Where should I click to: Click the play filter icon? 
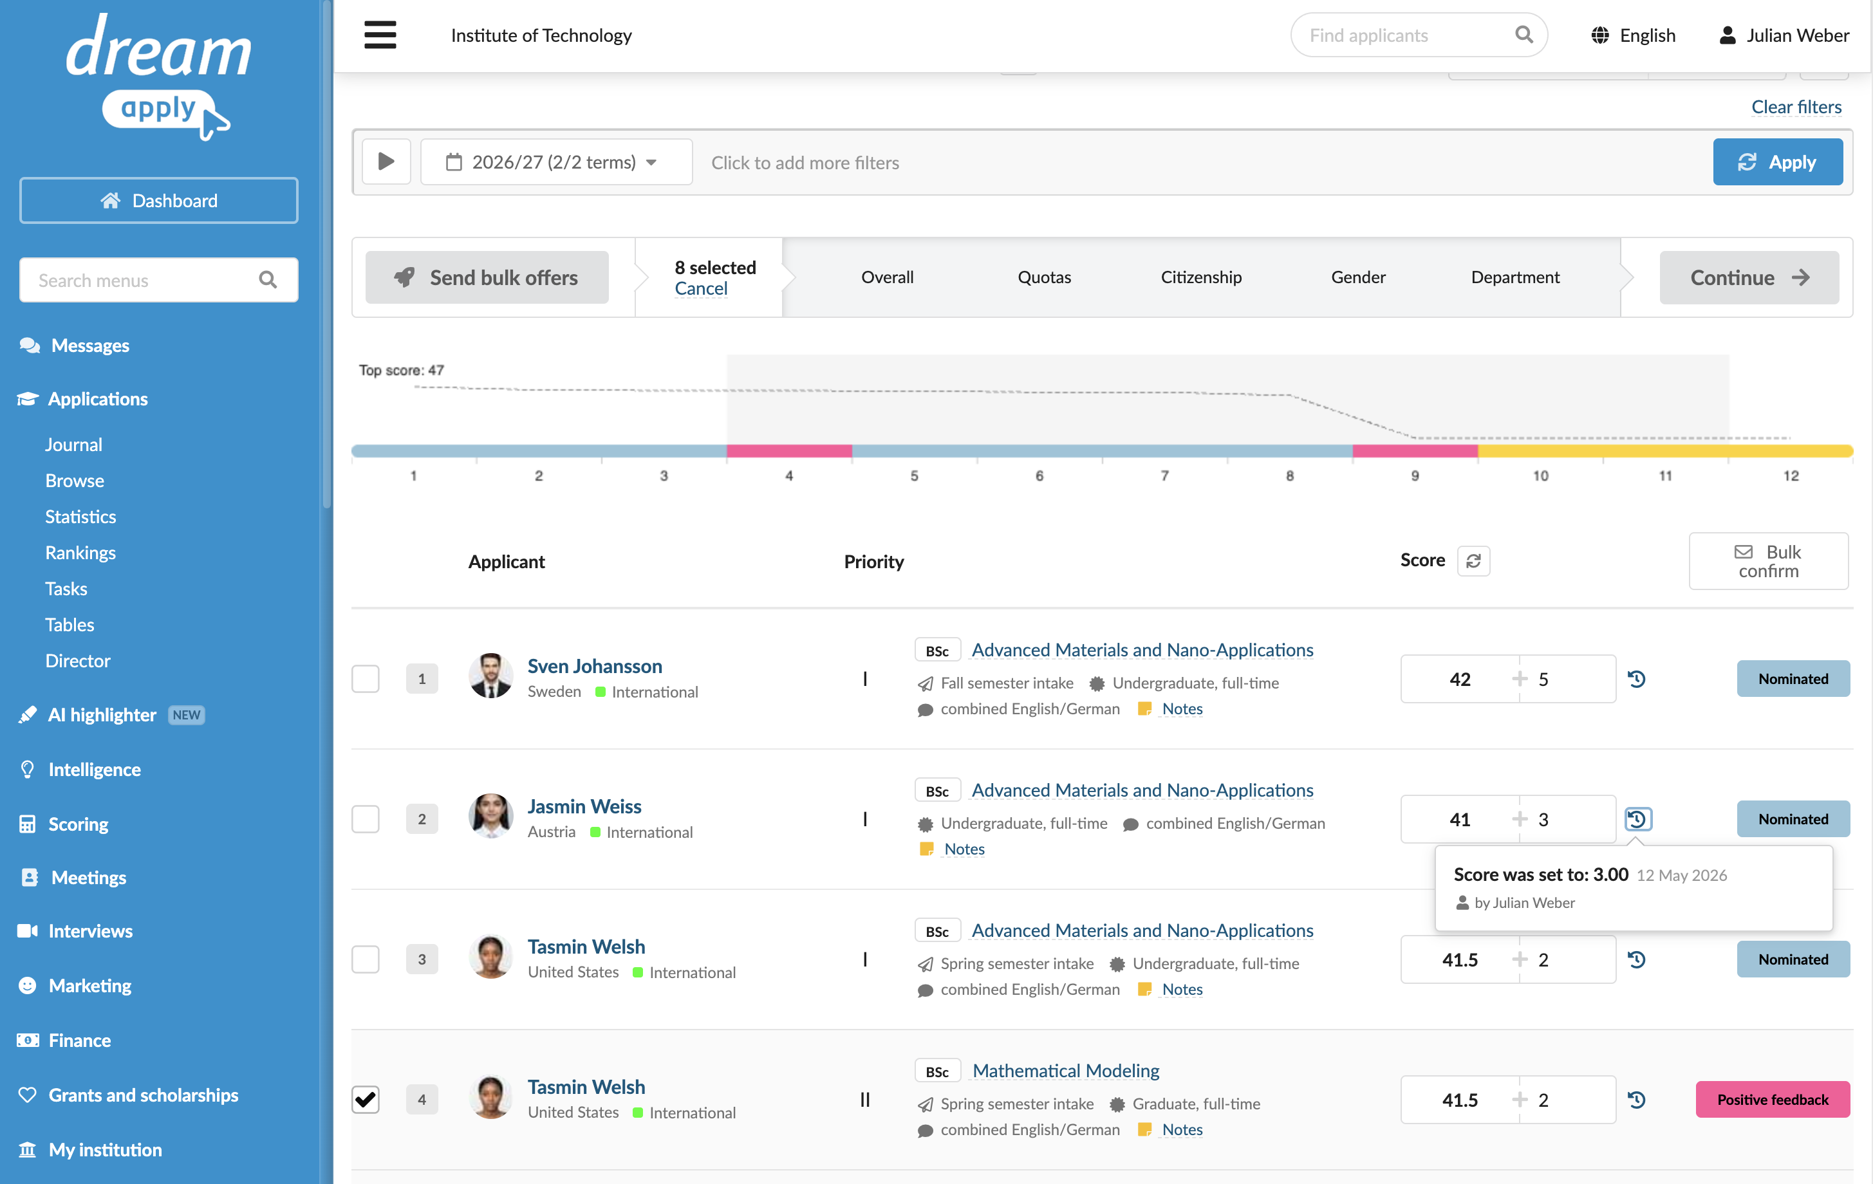click(386, 162)
